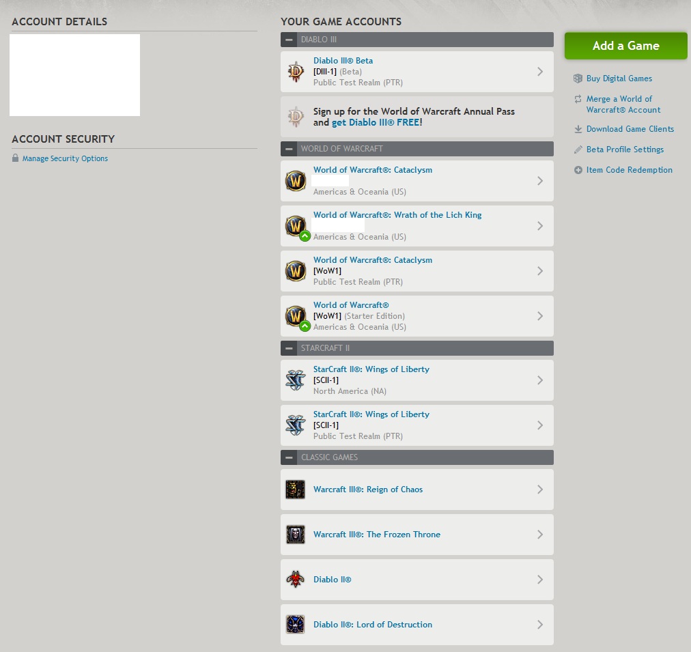Screen dimensions: 691x652
Task: Click the Account Security heading
Action: click(63, 139)
